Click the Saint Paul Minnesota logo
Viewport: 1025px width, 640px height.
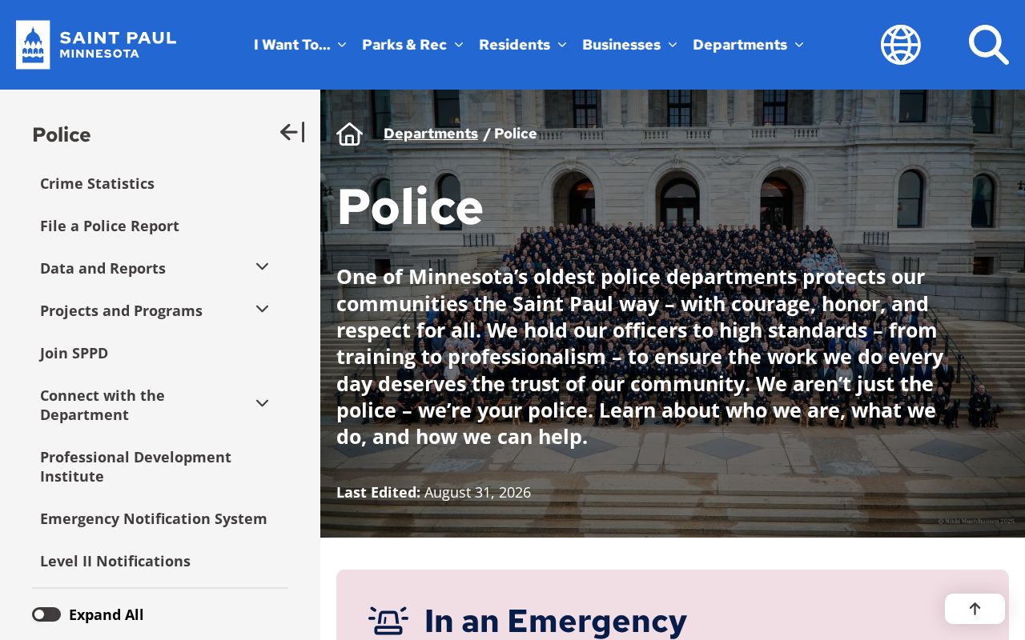[96, 45]
